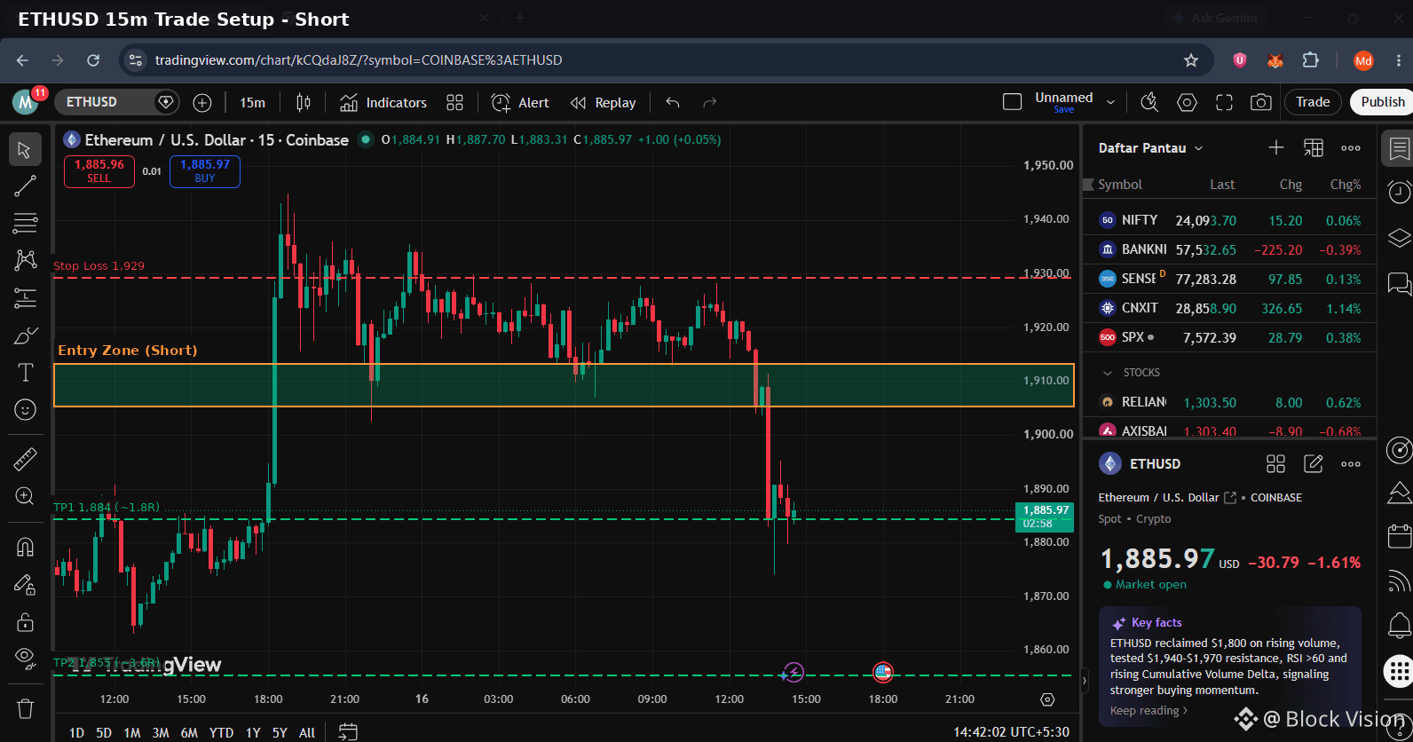Select the 1D date range tab

tap(76, 732)
